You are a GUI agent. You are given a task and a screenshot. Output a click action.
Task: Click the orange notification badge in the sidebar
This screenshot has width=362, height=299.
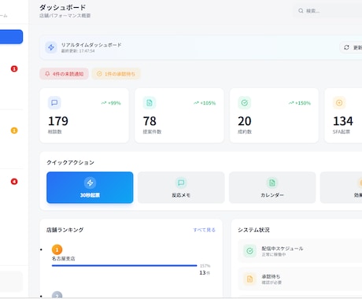point(14,131)
